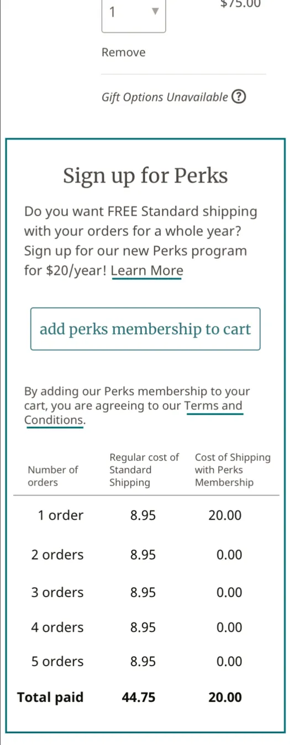Viewport: 290px width, 745px height.
Task: Select the 1 order row label
Action: 61,515
